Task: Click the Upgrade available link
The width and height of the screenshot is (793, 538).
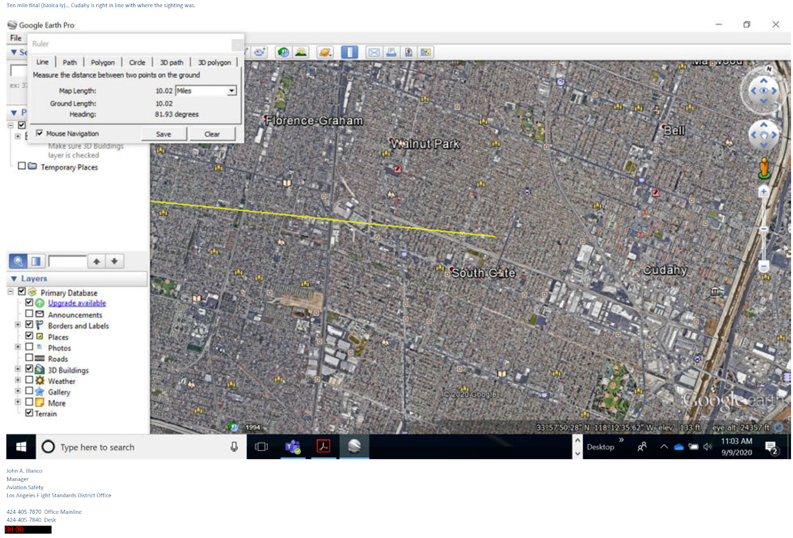Action: click(x=77, y=303)
